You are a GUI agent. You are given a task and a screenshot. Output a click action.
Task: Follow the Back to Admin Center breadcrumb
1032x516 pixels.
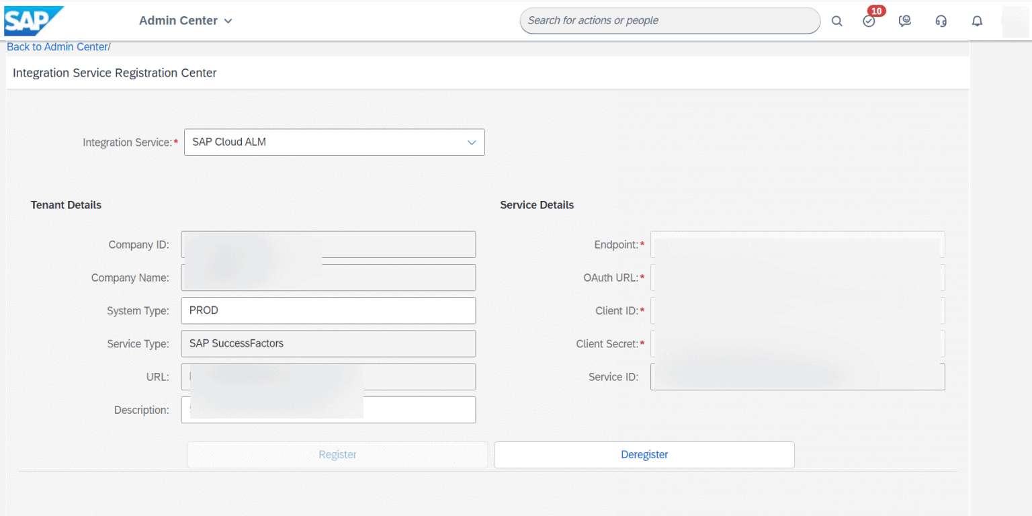coord(56,46)
